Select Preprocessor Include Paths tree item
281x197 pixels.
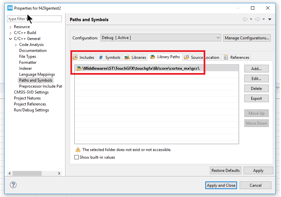click(41, 86)
